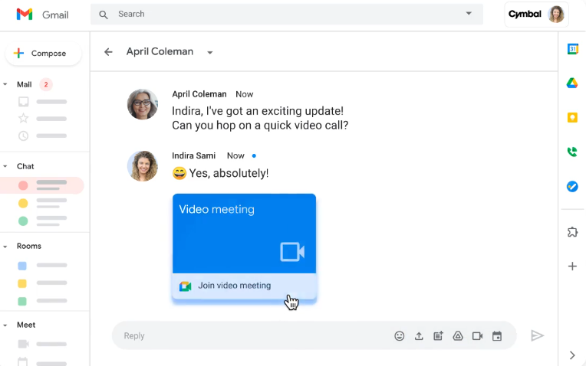Open Google Voice phone side panel icon
The image size is (586, 366).
572,152
